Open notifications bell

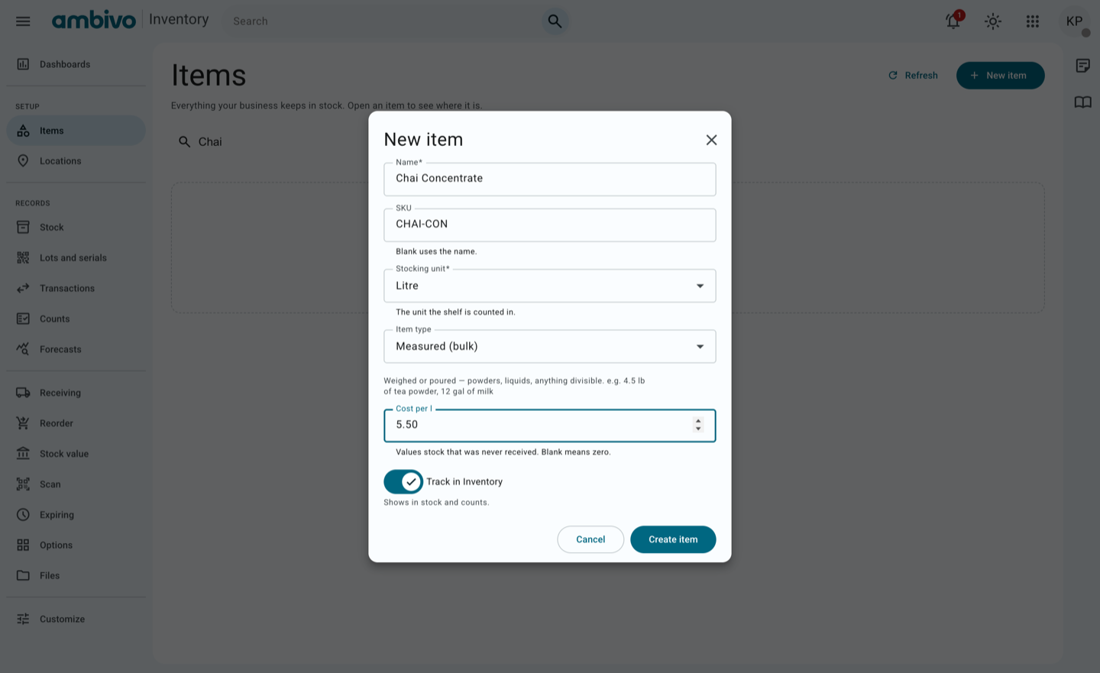[953, 21]
